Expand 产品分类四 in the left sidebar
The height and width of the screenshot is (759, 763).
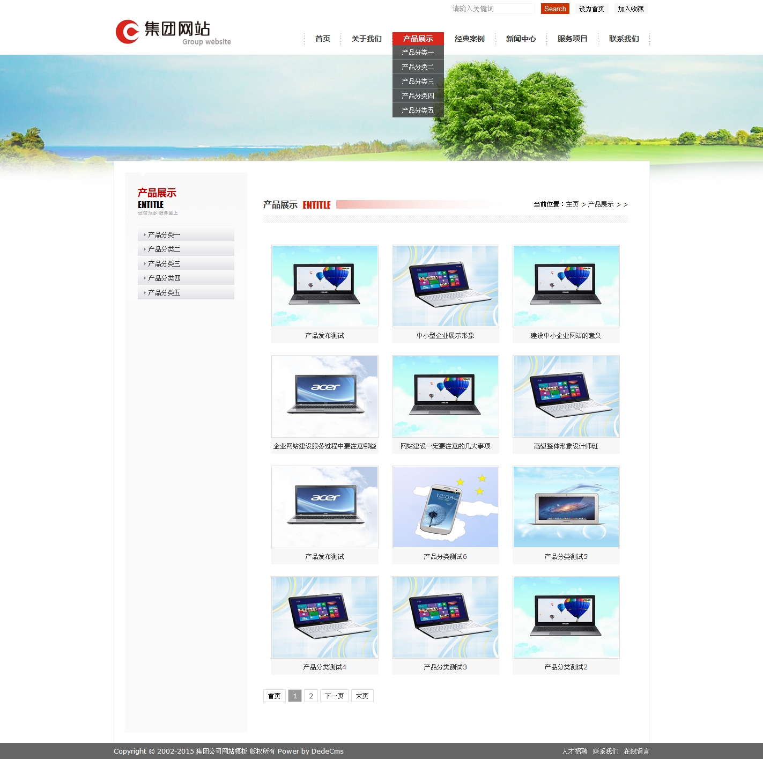pos(164,278)
